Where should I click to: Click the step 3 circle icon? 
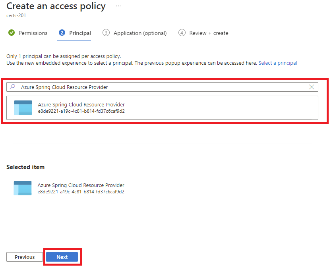(106, 33)
